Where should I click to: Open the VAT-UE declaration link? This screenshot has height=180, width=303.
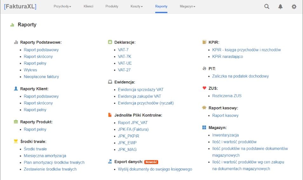pyautogui.click(x=125, y=63)
